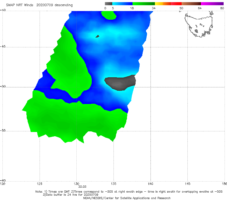The image size is (227, 200).
Task: Click the title text SMAP NRT Winds
Action: [x=20, y=5]
